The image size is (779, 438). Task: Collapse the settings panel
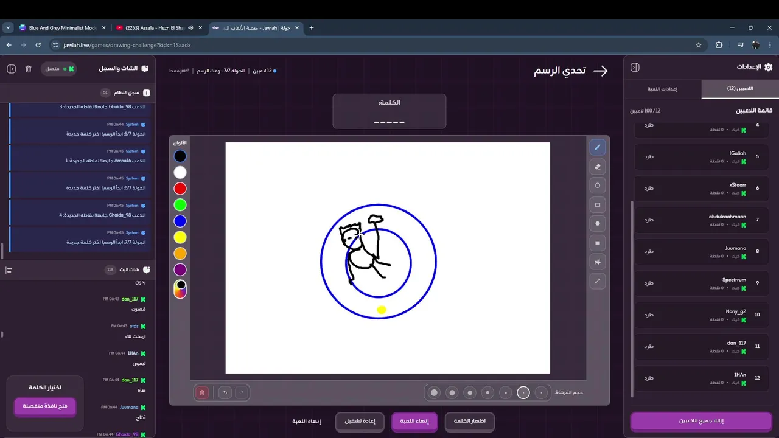(635, 68)
